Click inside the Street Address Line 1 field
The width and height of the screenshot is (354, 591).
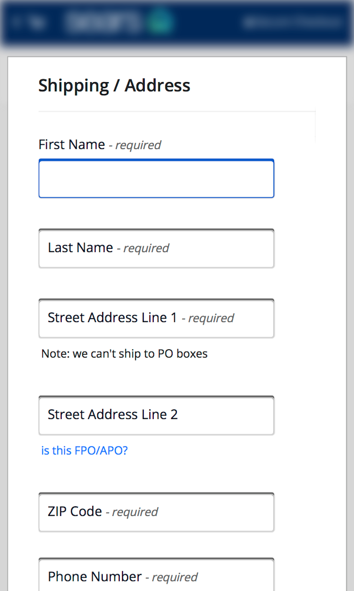pos(156,318)
